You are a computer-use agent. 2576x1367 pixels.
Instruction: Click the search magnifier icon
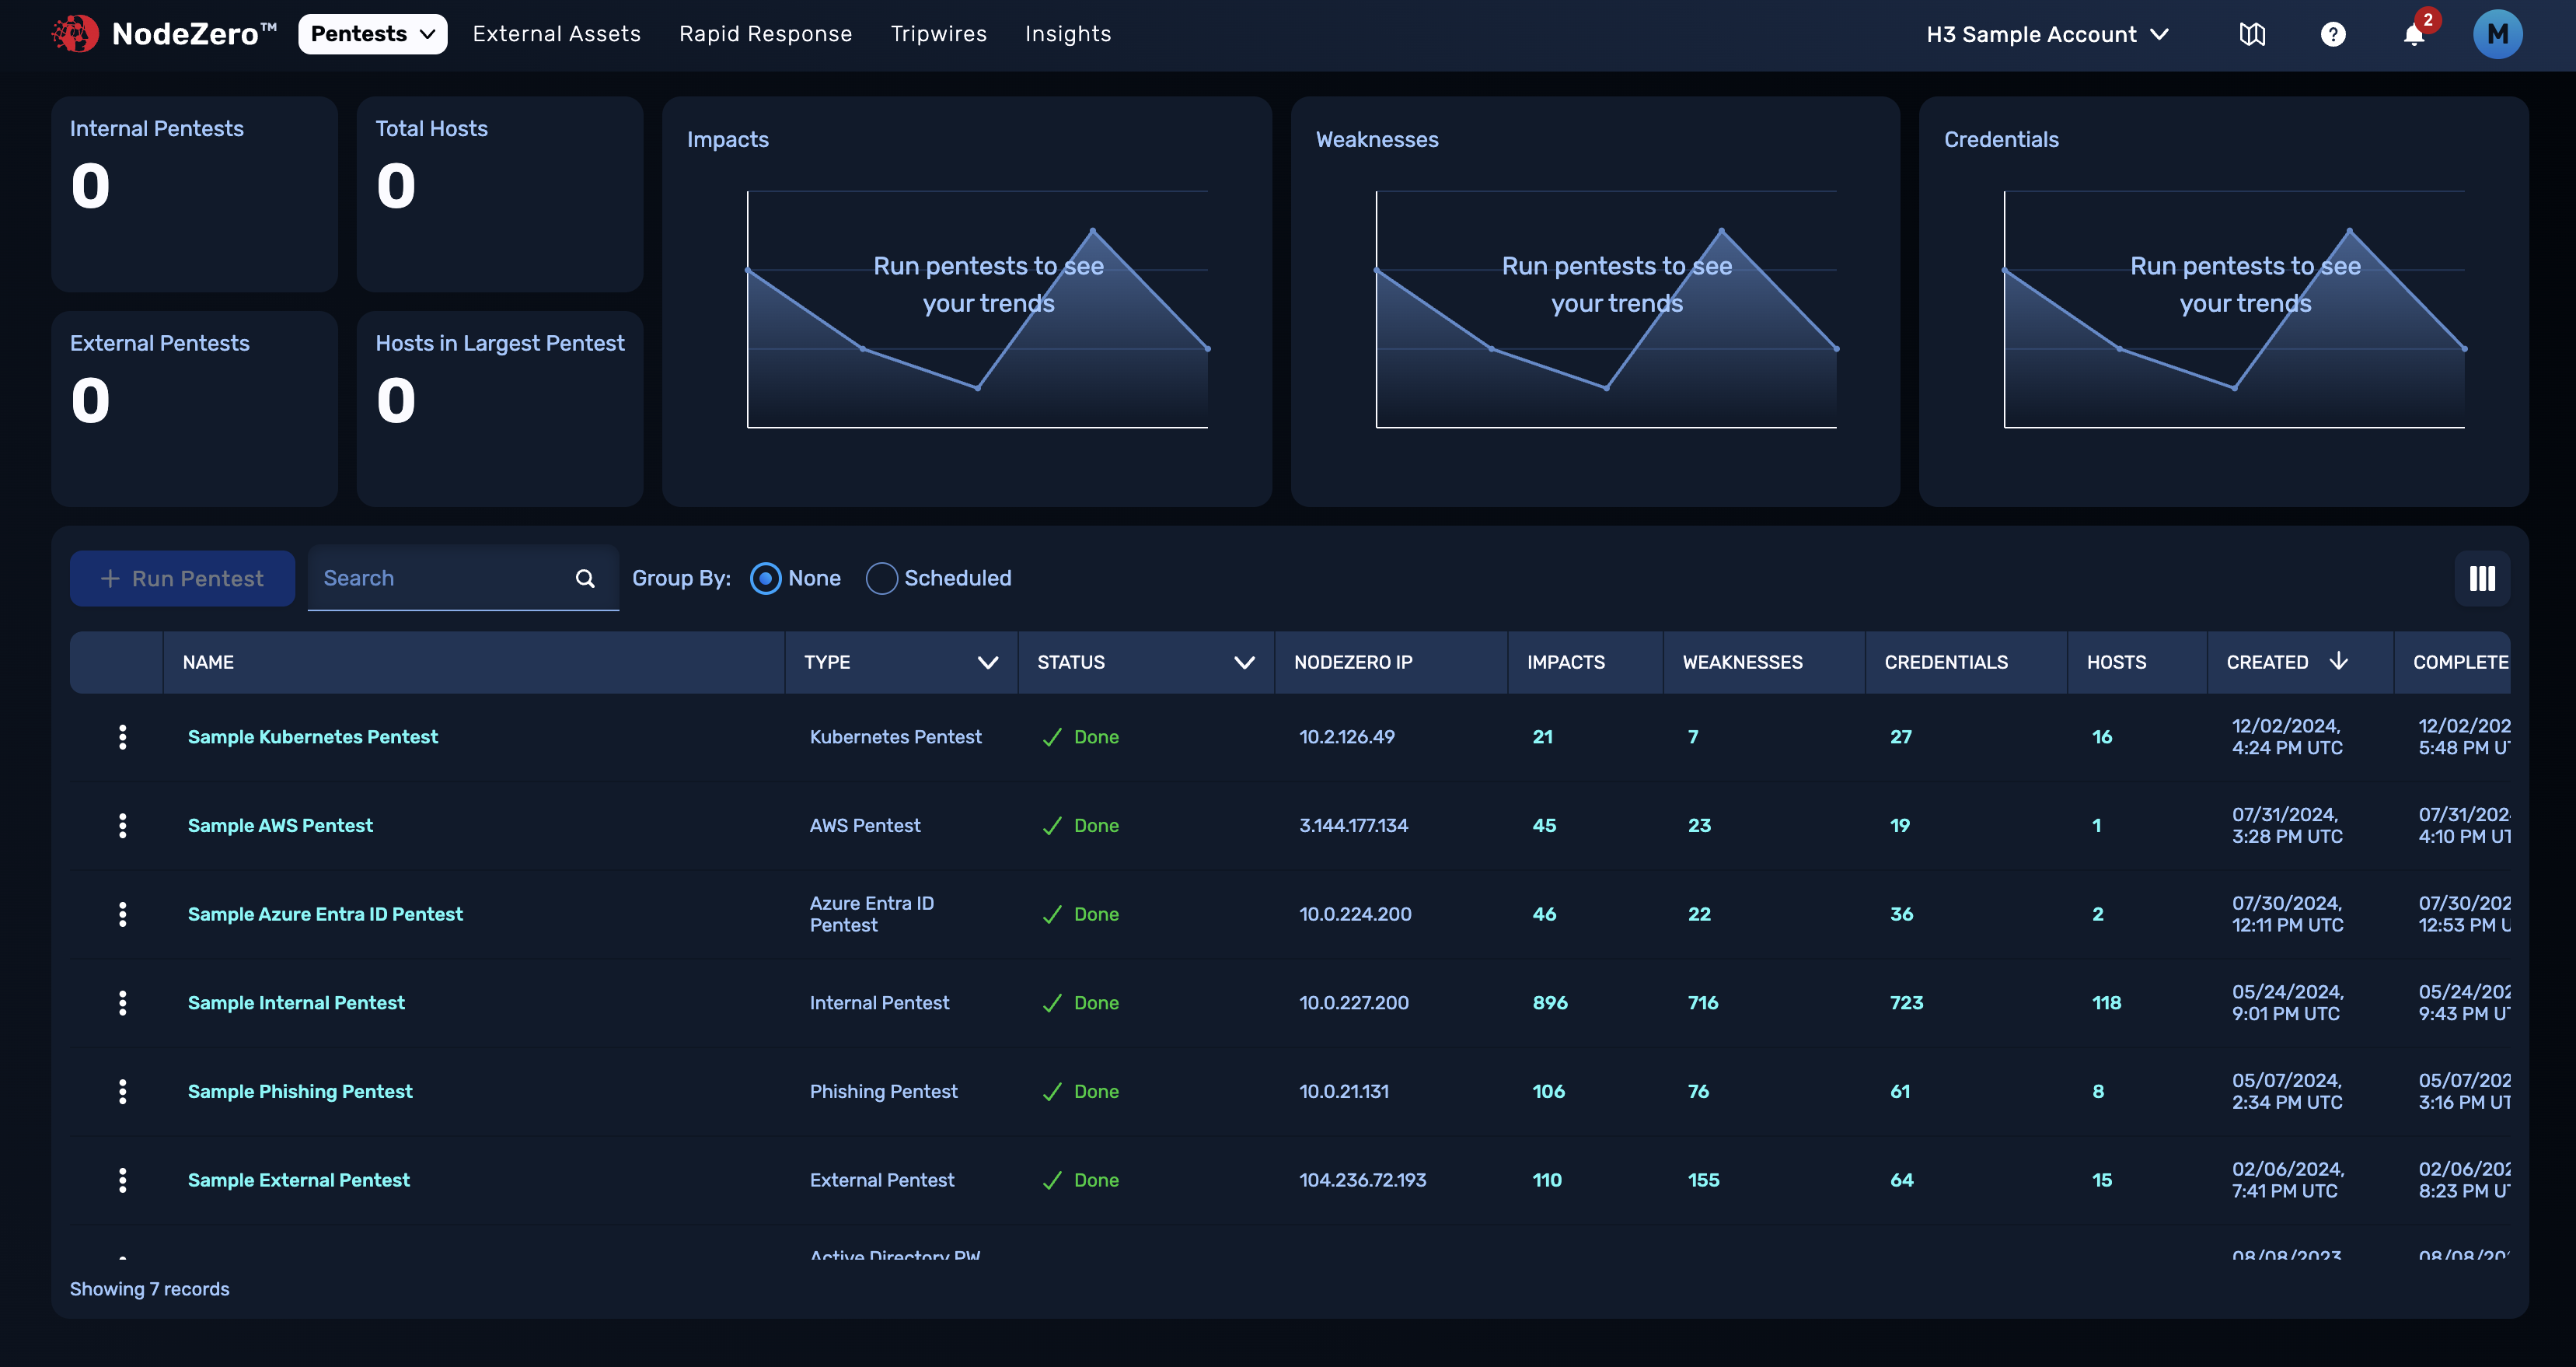pyautogui.click(x=584, y=578)
